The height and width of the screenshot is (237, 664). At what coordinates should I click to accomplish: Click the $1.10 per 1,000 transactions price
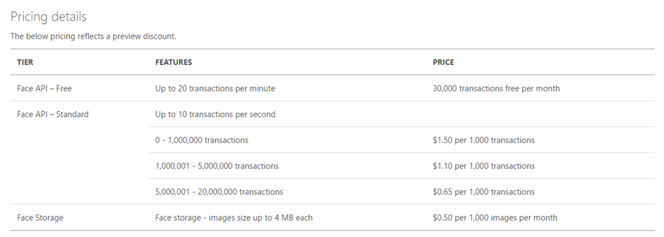point(484,166)
